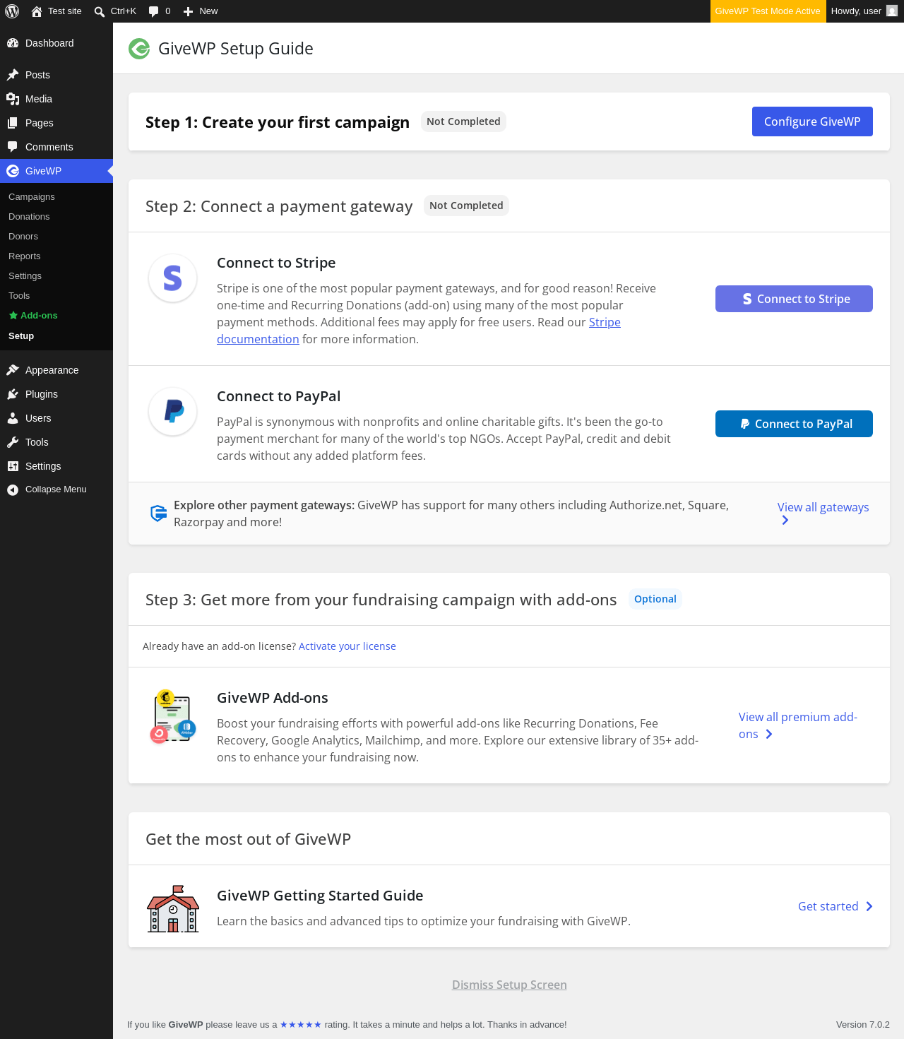Click the GiveWP Add-ons illustration
Image resolution: width=904 pixels, height=1039 pixels.
point(172,717)
